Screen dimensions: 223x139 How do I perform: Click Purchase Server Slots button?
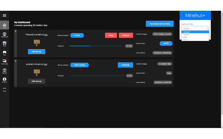(160, 24)
